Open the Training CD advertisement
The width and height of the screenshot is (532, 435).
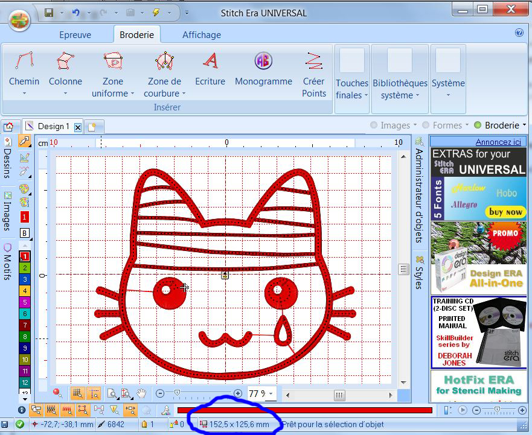coord(478,332)
